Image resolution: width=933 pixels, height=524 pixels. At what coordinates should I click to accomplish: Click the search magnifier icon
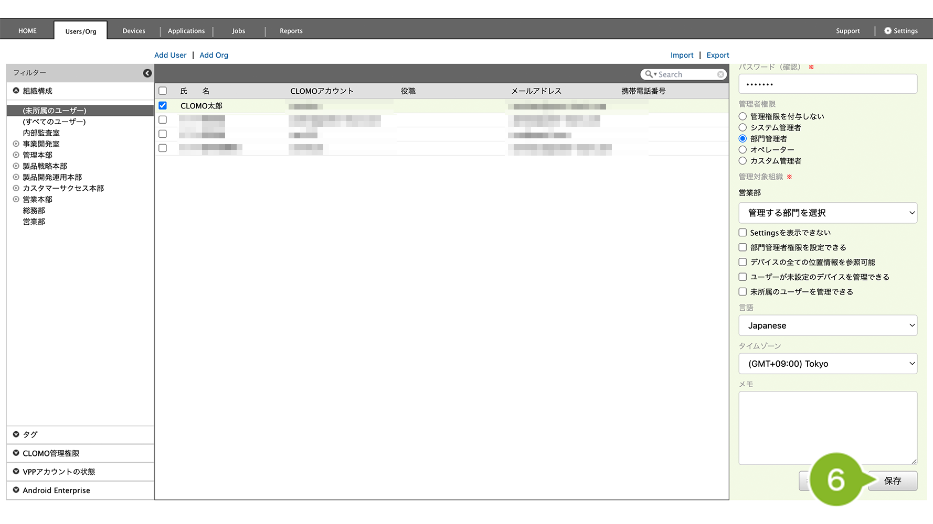click(x=649, y=74)
